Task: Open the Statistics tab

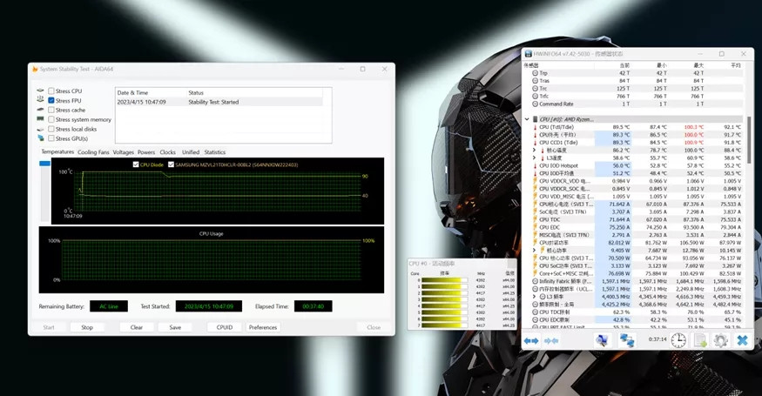Action: [215, 152]
